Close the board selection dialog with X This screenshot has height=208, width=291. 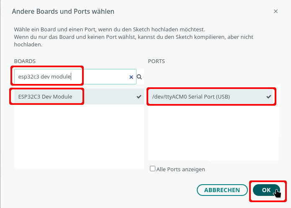click(276, 11)
